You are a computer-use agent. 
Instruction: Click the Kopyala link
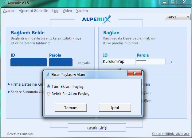click(84, 63)
